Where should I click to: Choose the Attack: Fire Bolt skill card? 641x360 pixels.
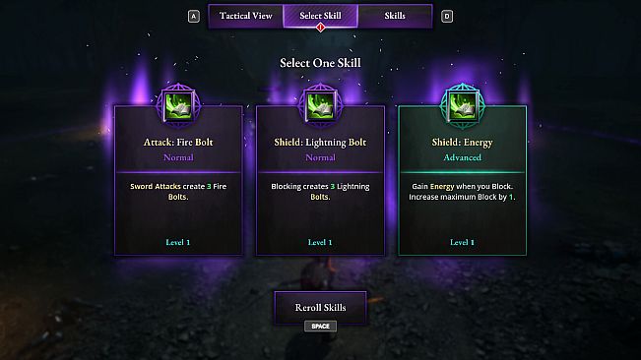coord(178,180)
